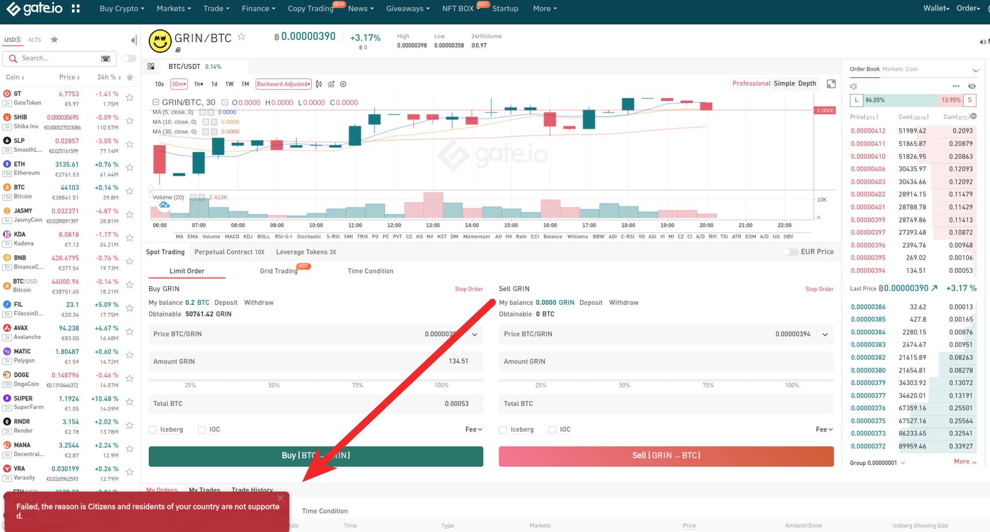Image resolution: width=990 pixels, height=532 pixels.
Task: Favorite the SHIB row star
Action: click(130, 121)
